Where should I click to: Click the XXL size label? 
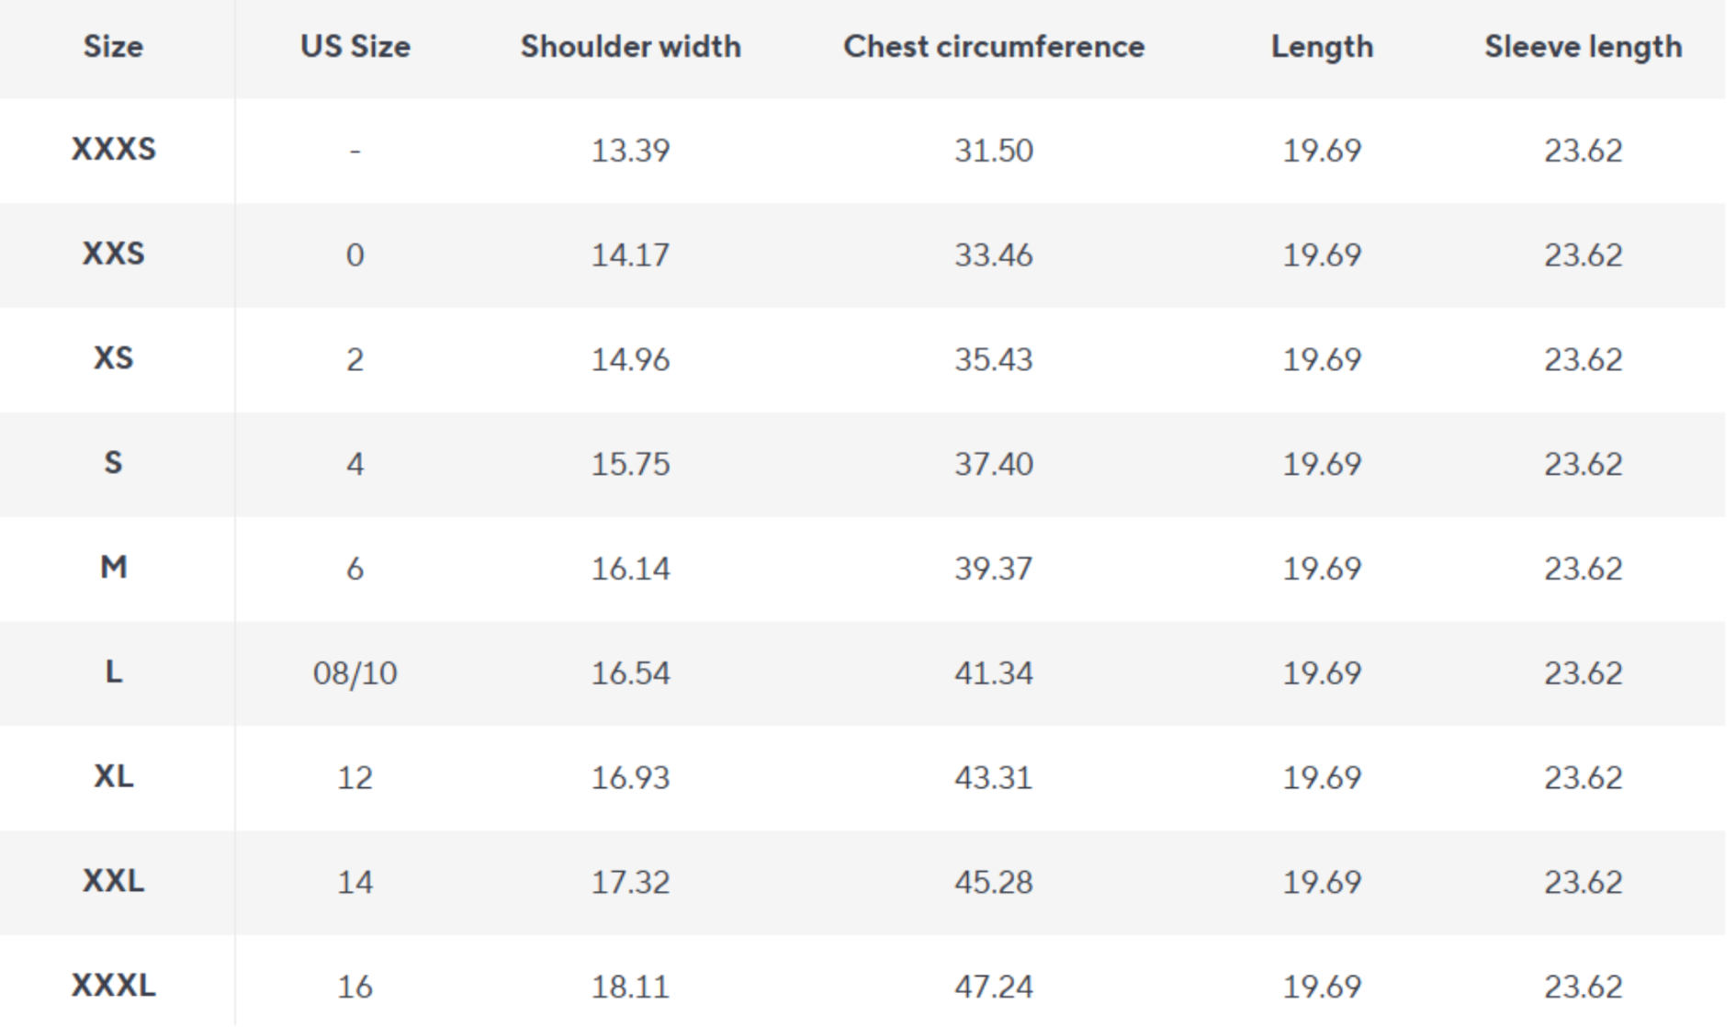[113, 881]
